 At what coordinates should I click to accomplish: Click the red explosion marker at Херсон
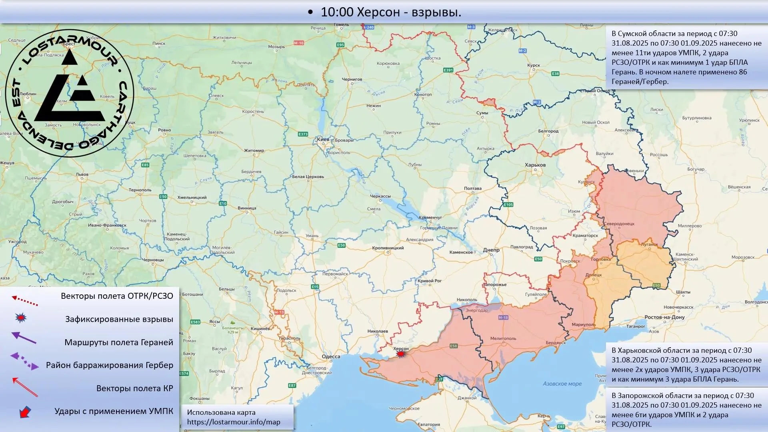click(x=400, y=354)
